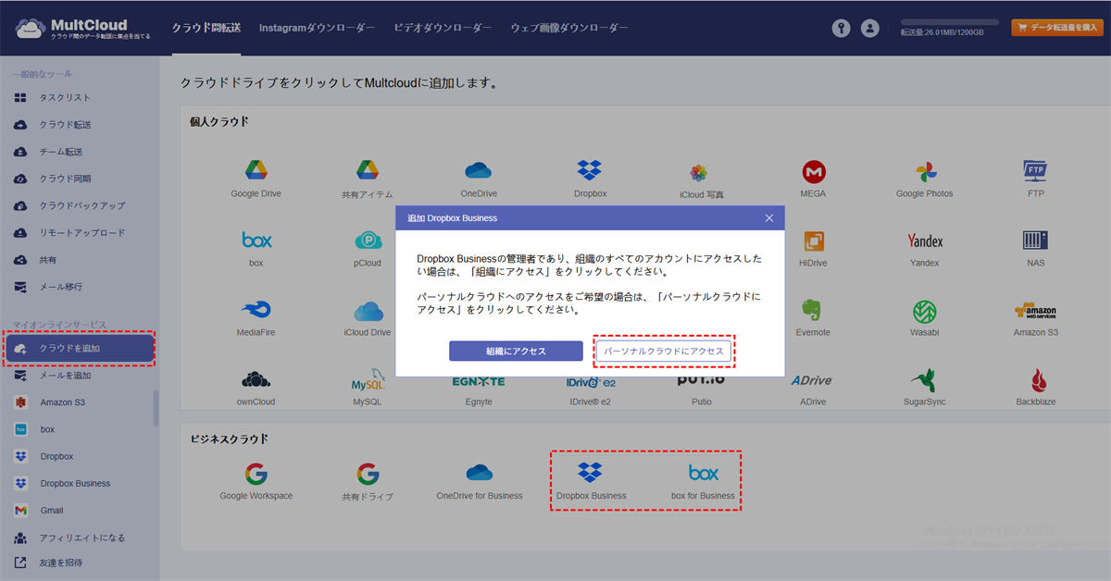Viewport: 1111px width, 581px height.
Task: Open the Google Drive cloud icon
Action: pos(256,170)
